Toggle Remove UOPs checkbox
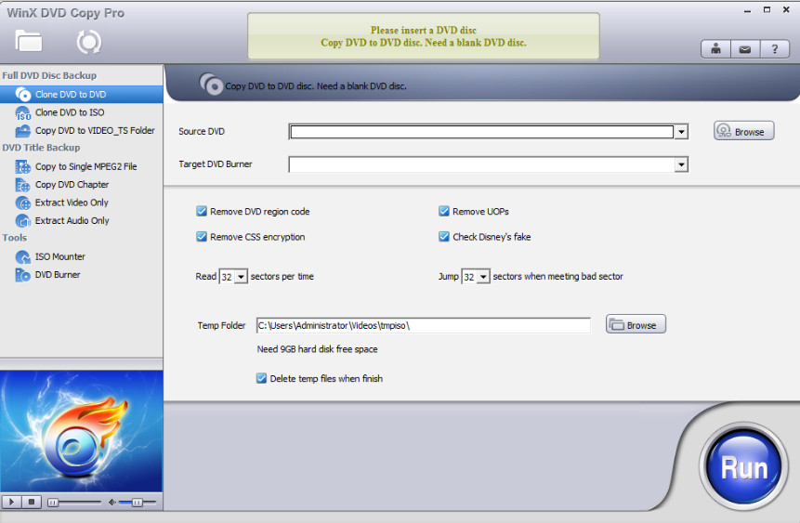The width and height of the screenshot is (800, 523). [444, 211]
